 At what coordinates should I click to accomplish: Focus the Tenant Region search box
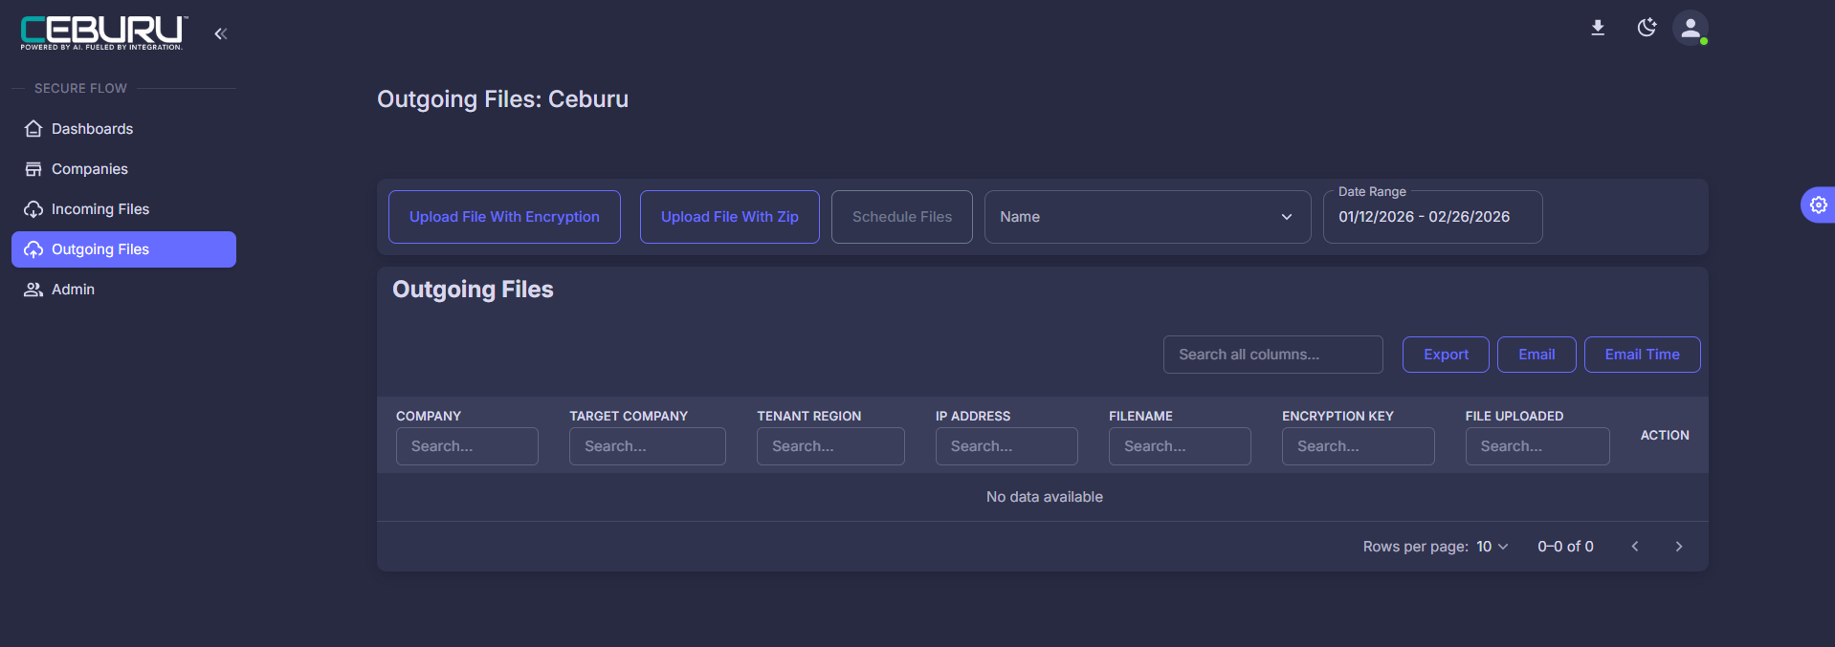(830, 446)
